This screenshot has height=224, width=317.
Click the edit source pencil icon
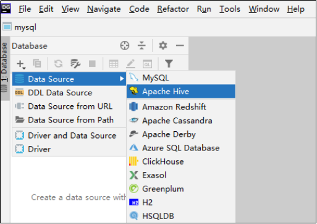tap(130, 64)
